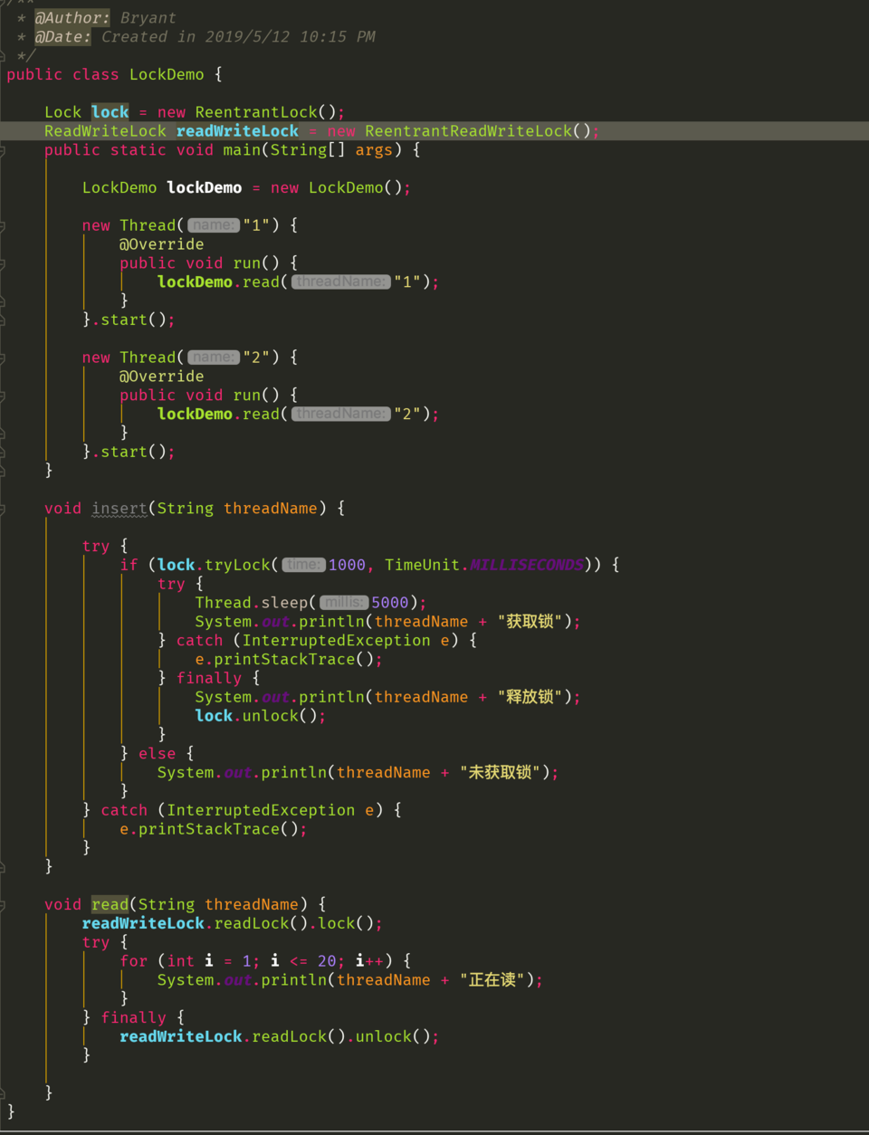Select LockDemo in the class declaration line
Viewport: 869px width, 1135px height.
167,74
